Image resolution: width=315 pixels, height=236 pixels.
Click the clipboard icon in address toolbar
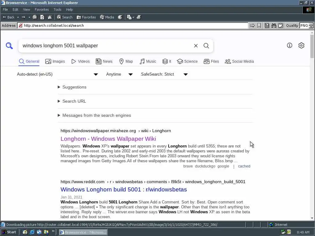(x=281, y=26)
